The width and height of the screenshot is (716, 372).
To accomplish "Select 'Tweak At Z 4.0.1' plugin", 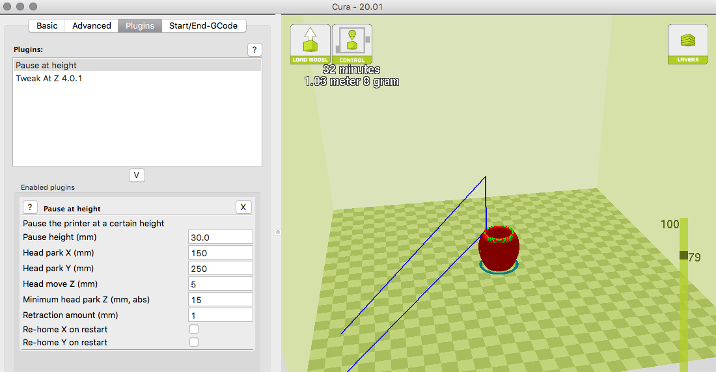I will 137,78.
